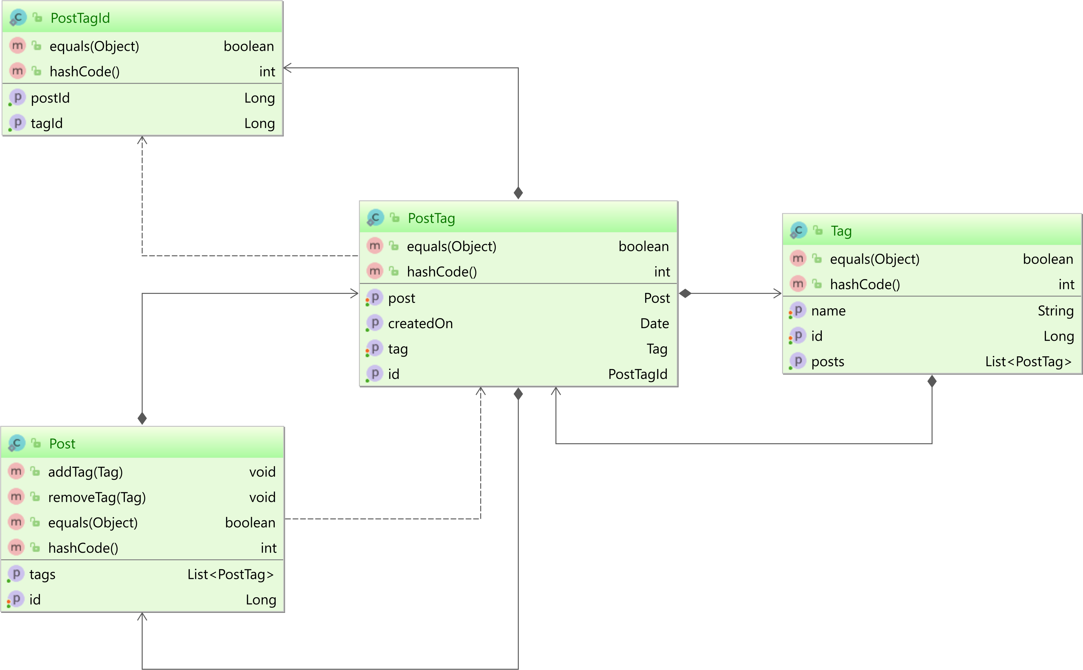Click method icon beside Post hashCode()
1083x670 pixels.
[16, 548]
